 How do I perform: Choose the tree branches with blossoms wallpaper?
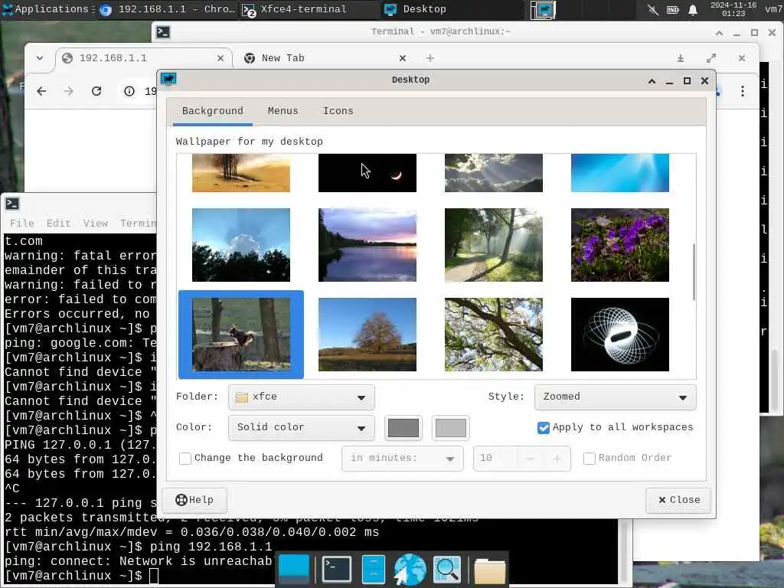tap(494, 335)
